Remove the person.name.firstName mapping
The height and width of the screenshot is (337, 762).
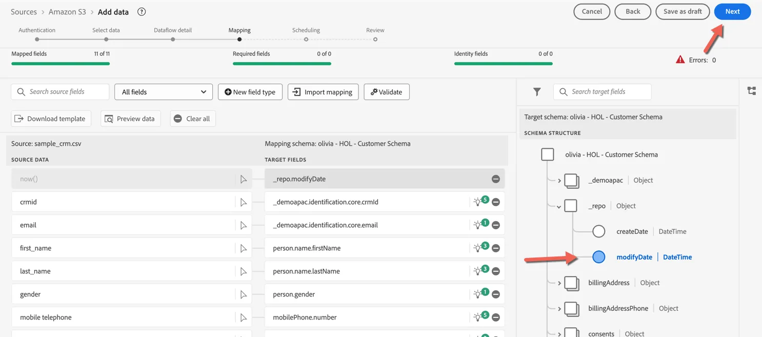click(x=496, y=248)
